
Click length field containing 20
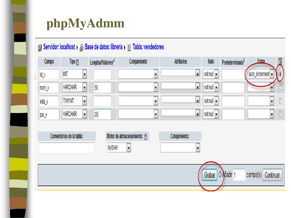pos(102,114)
